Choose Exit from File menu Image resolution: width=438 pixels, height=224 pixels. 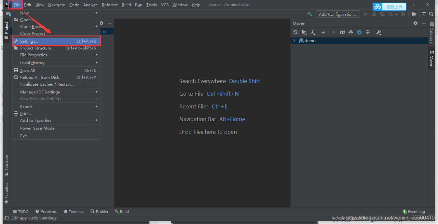click(56, 136)
